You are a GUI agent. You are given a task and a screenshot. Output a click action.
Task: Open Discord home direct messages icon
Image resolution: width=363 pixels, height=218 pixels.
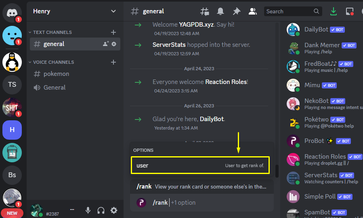[12, 13]
